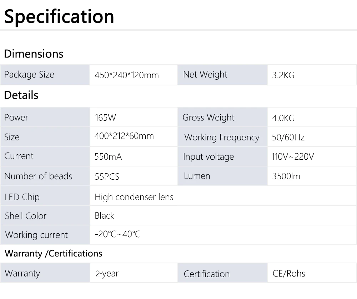Select the Shell Color Black value
The height and width of the screenshot is (299, 357).
click(104, 216)
